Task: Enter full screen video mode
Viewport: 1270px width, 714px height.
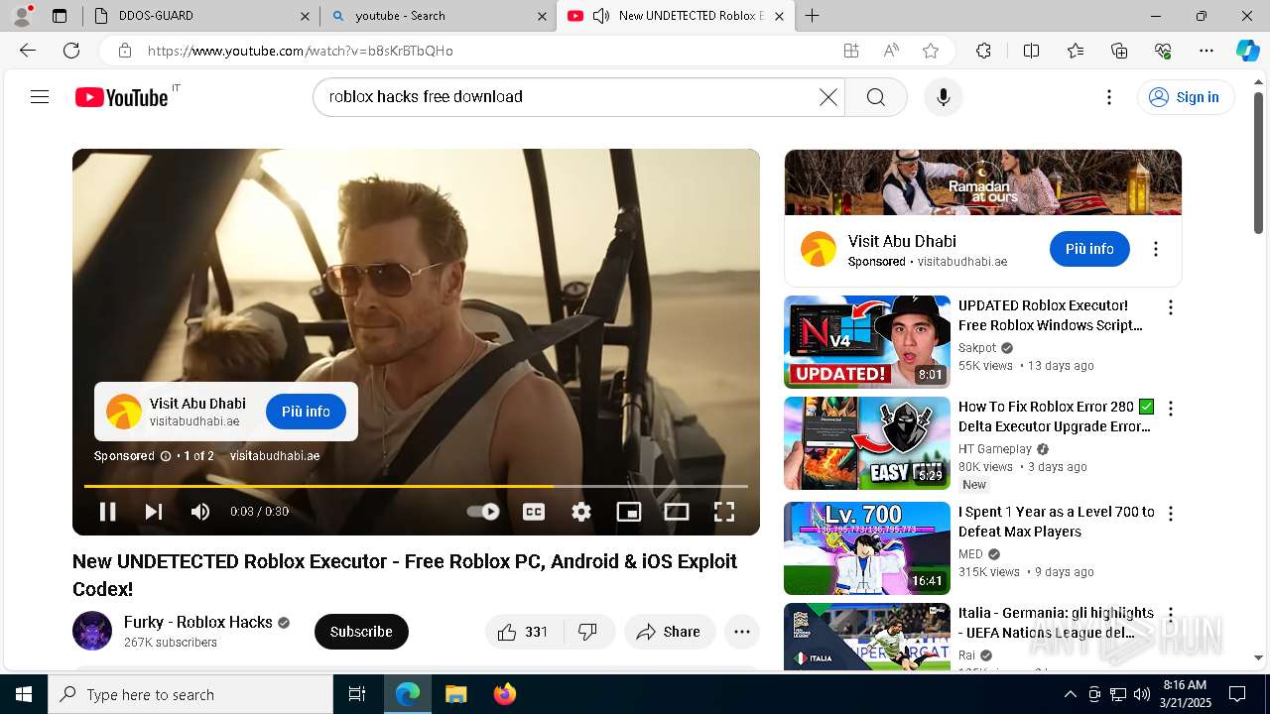Action: (x=724, y=512)
